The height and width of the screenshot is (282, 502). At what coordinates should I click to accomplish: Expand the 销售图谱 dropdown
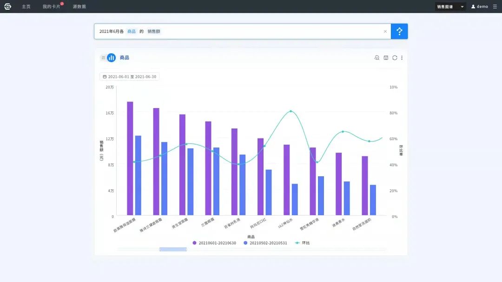point(450,6)
